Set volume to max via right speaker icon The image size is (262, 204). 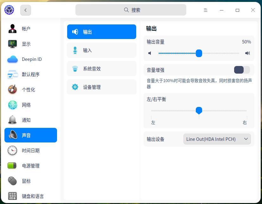247,53
